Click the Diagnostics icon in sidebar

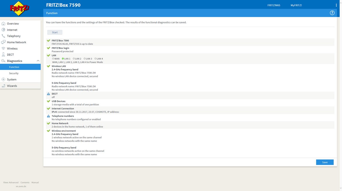click(3, 61)
